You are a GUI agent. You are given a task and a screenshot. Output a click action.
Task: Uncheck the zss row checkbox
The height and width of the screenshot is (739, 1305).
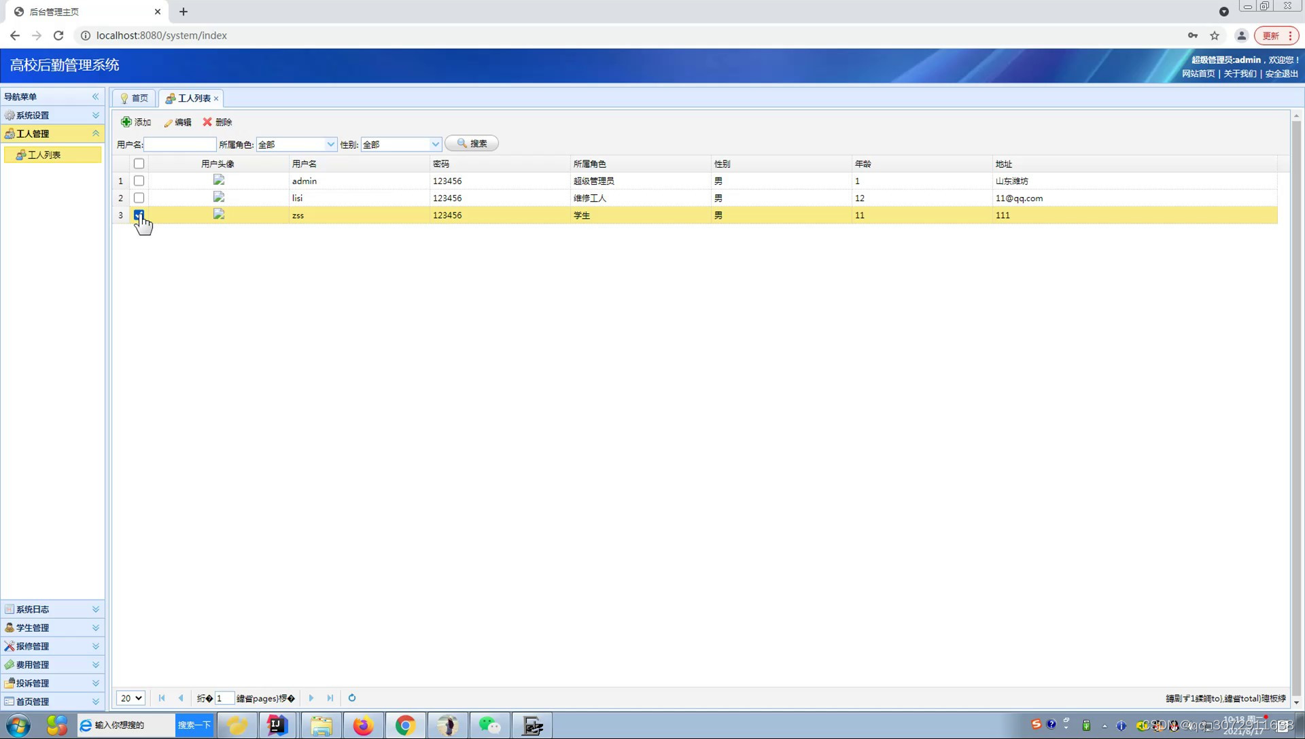click(139, 215)
